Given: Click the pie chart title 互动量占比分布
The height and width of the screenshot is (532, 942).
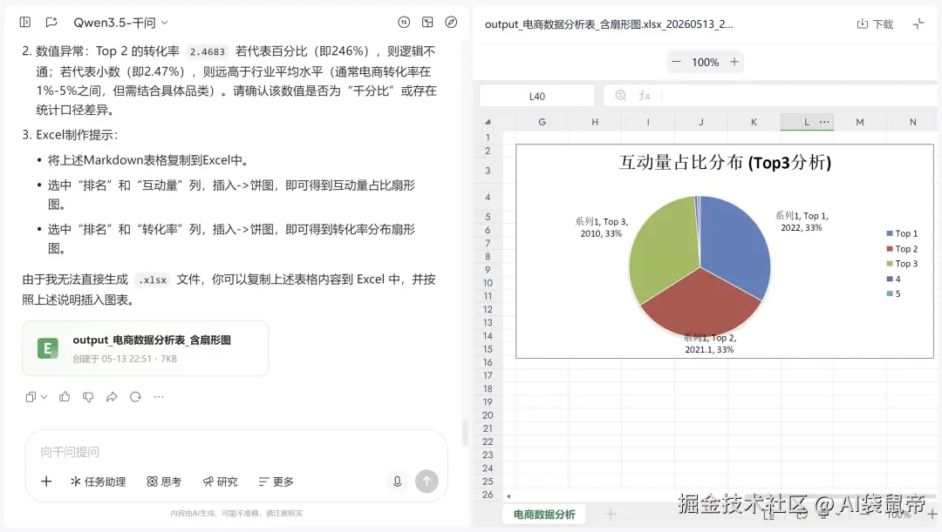Looking at the screenshot, I should click(x=725, y=163).
